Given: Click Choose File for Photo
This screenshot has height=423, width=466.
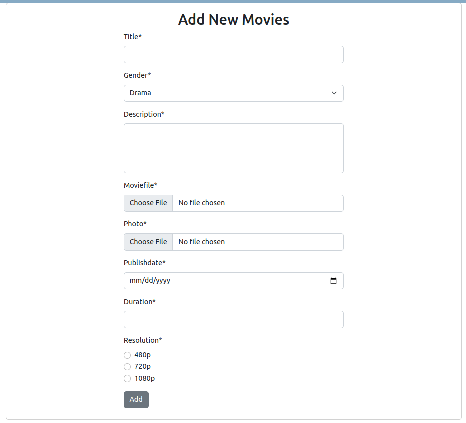Looking at the screenshot, I should point(148,242).
